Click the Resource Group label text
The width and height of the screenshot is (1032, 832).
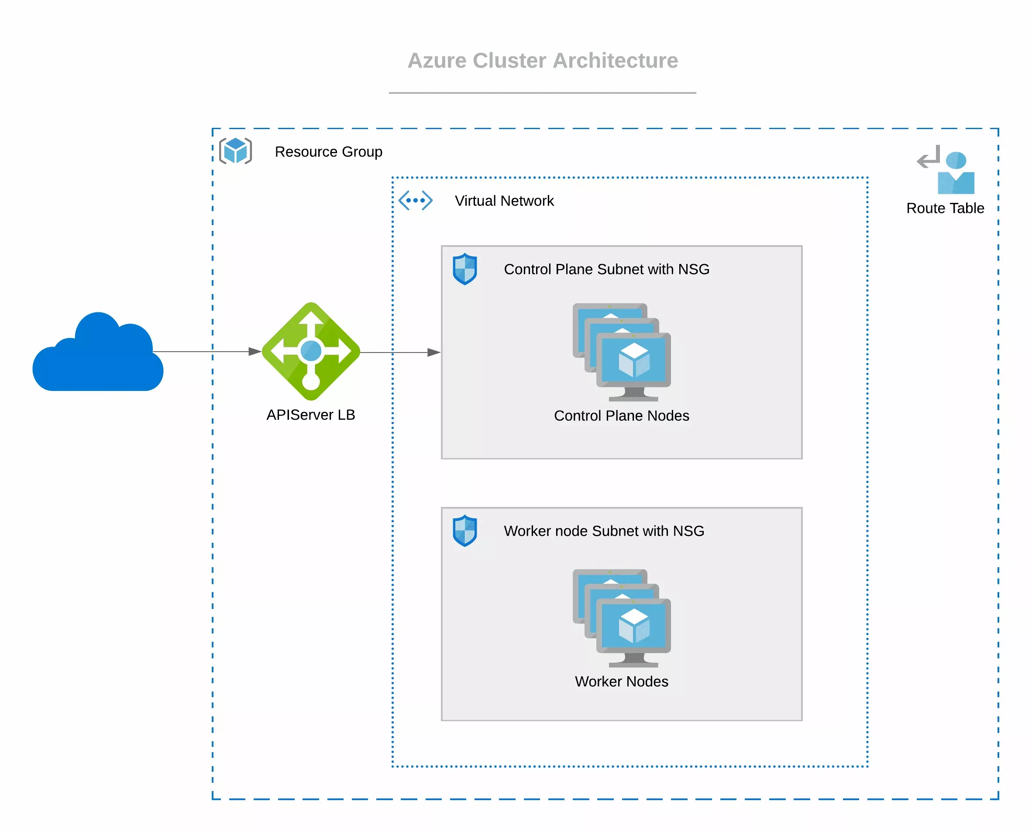(328, 151)
